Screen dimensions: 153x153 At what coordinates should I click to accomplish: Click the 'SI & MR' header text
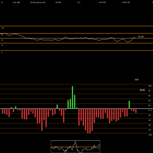pyautogui.click(x=16, y=2)
